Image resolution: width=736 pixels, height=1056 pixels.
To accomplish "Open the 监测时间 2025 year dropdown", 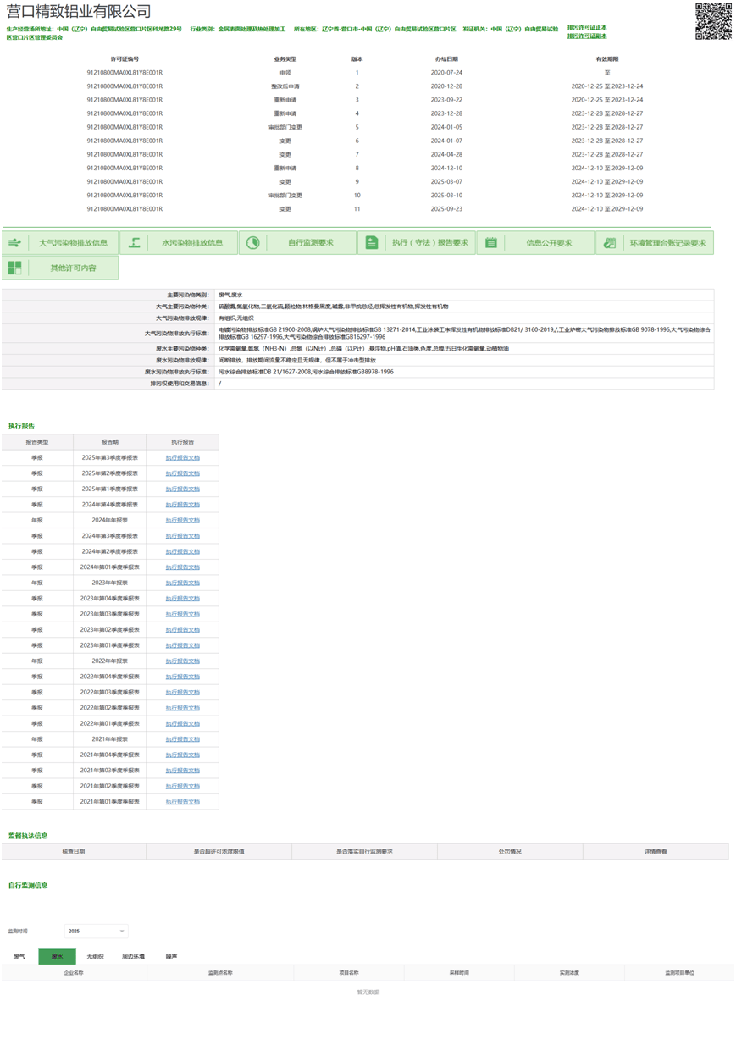I will [x=96, y=931].
